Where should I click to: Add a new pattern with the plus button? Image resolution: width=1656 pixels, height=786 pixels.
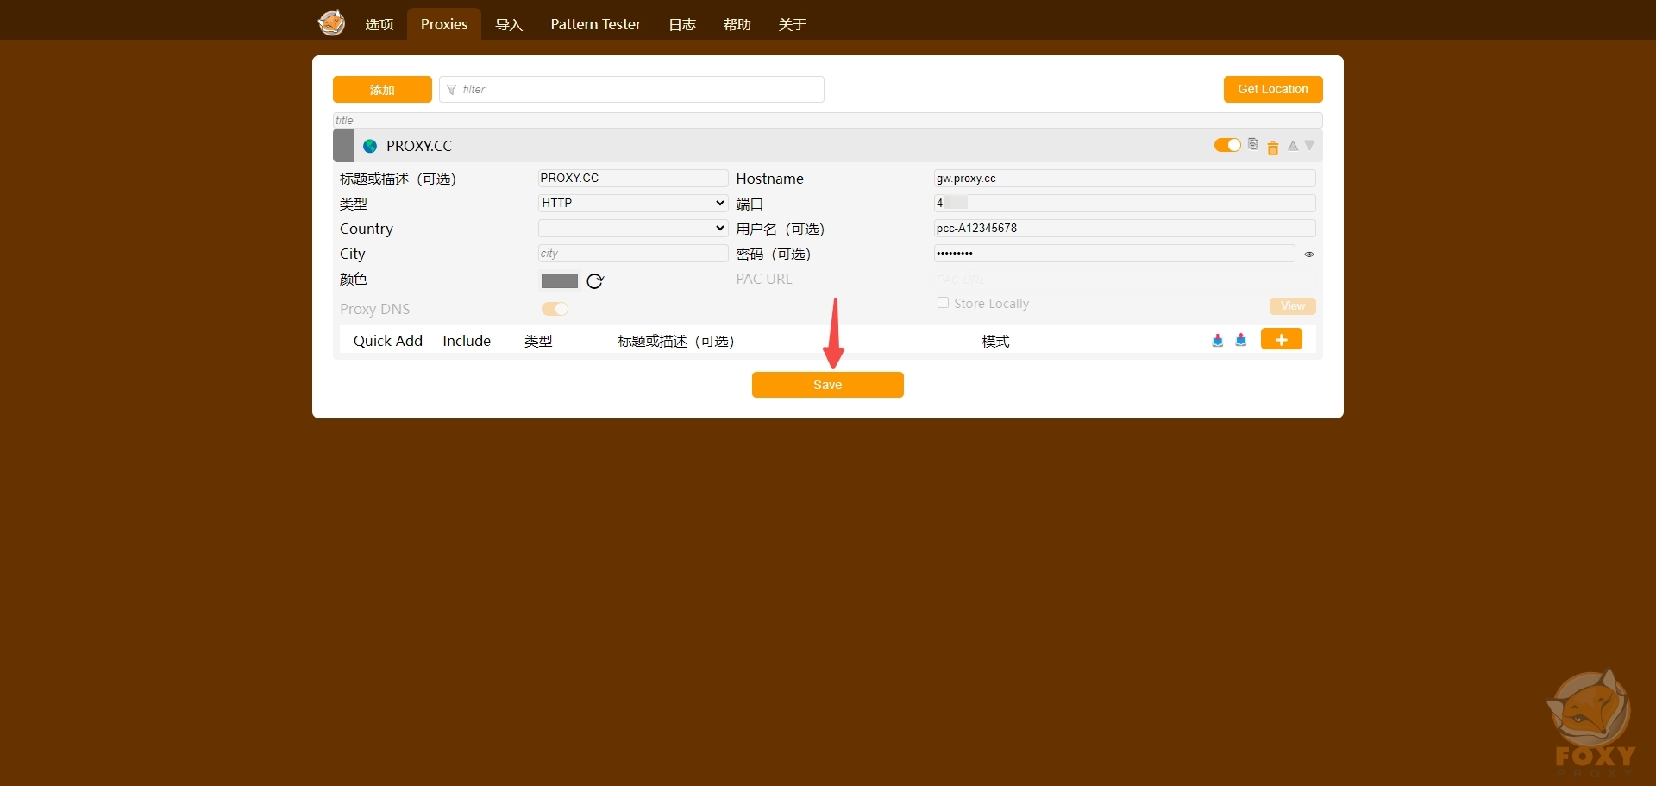click(x=1282, y=339)
